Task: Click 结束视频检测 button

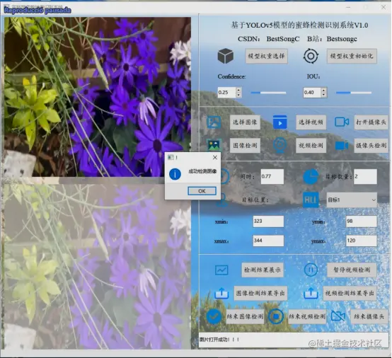Action: [x=307, y=316]
